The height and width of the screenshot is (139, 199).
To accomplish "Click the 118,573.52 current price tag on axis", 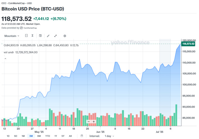I will (x=188, y=44).
